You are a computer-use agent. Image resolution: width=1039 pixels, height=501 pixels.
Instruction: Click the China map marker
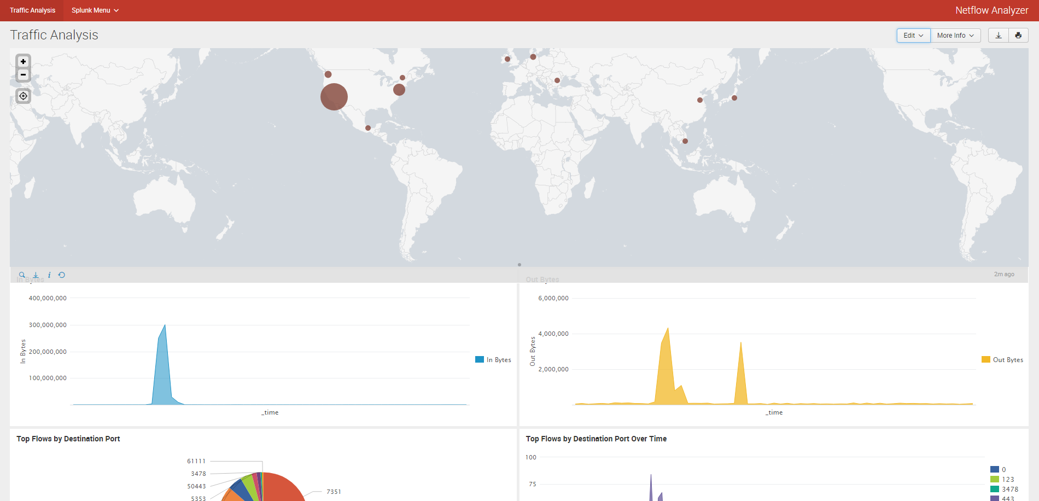(700, 100)
